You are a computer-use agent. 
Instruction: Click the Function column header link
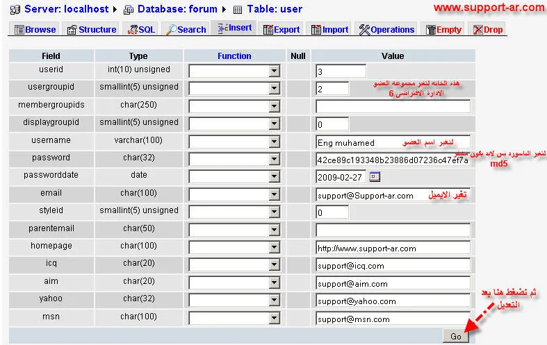coord(234,56)
